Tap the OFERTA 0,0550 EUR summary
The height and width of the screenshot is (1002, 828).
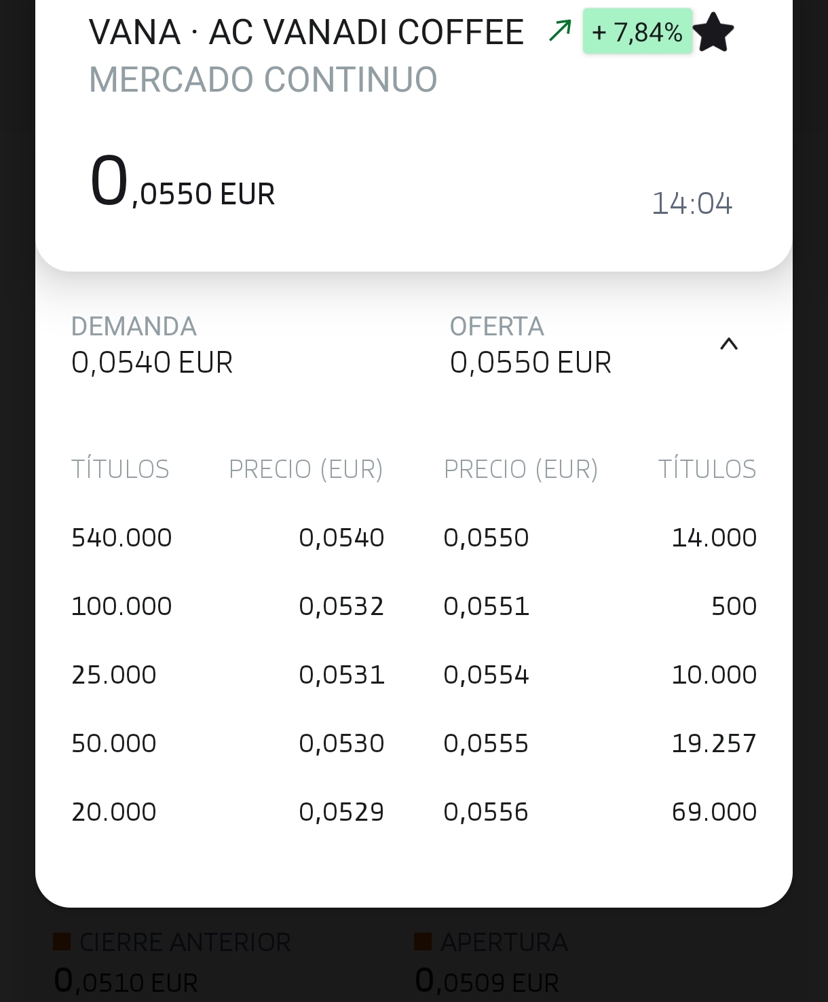click(530, 345)
